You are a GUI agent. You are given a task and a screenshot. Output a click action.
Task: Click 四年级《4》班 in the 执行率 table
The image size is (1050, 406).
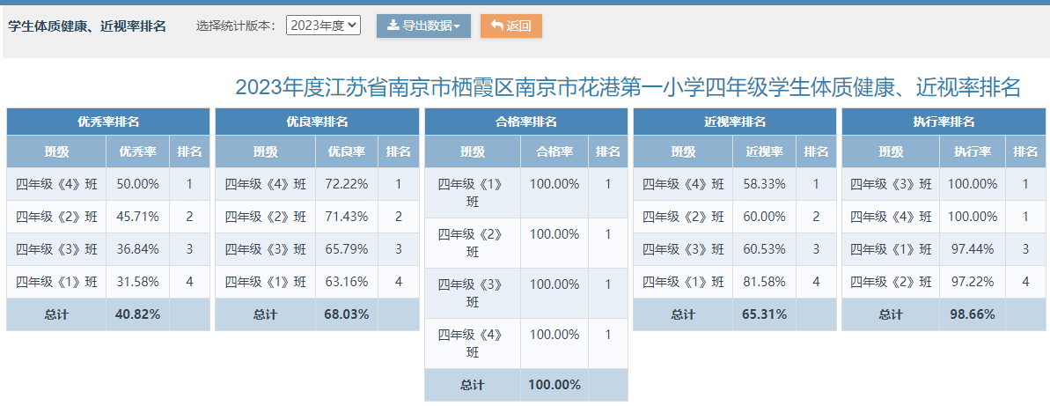892,217
